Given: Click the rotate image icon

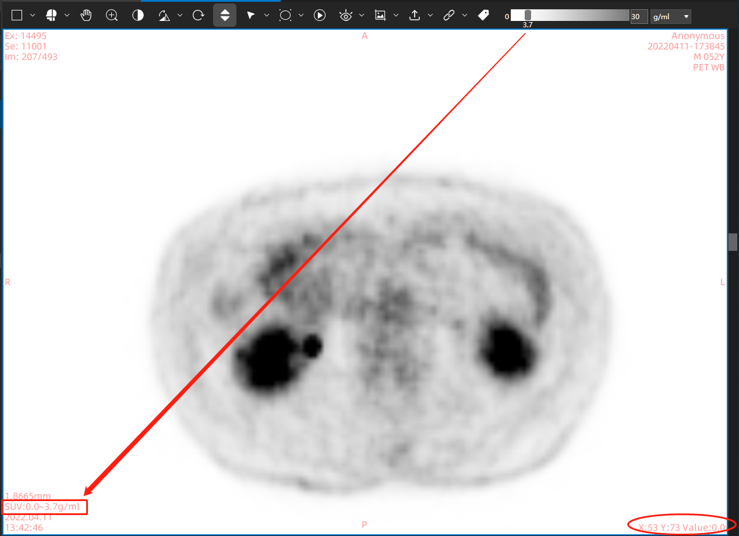Looking at the screenshot, I should 199,15.
